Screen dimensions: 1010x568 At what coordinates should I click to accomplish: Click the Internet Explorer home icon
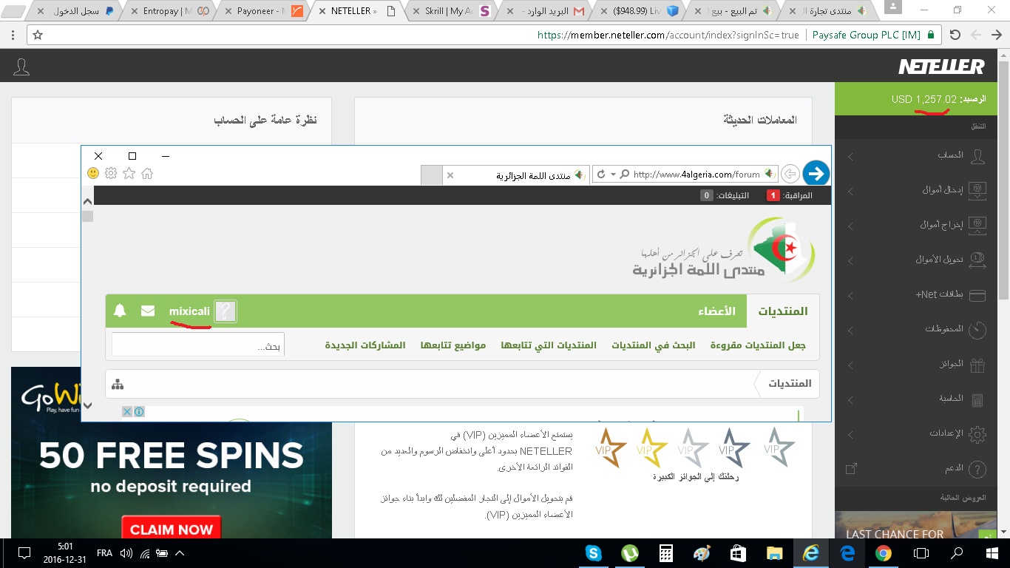pos(147,173)
